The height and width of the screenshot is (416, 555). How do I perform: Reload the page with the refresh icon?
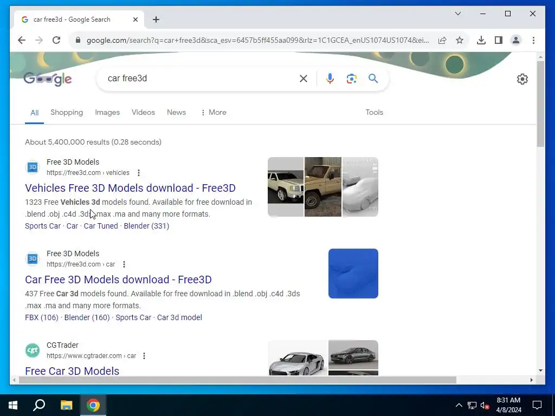click(x=56, y=40)
